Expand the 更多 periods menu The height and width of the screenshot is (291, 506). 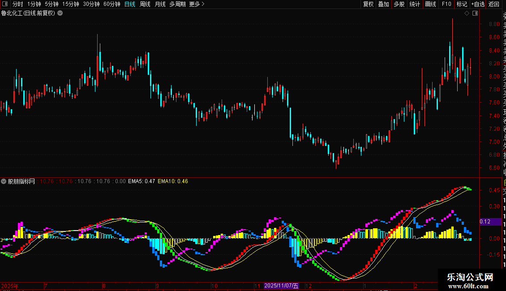click(x=197, y=4)
